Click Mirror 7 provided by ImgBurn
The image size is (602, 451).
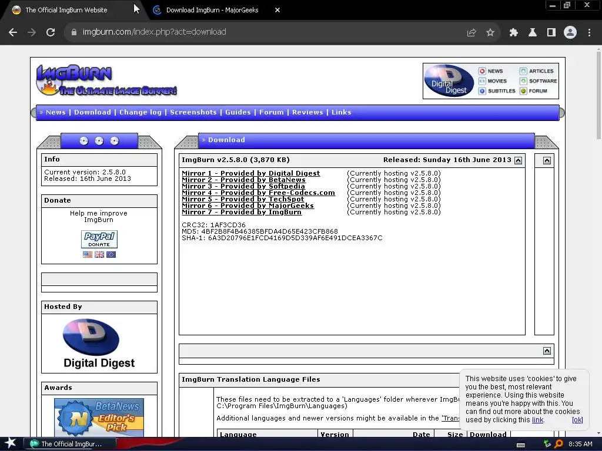[242, 213]
